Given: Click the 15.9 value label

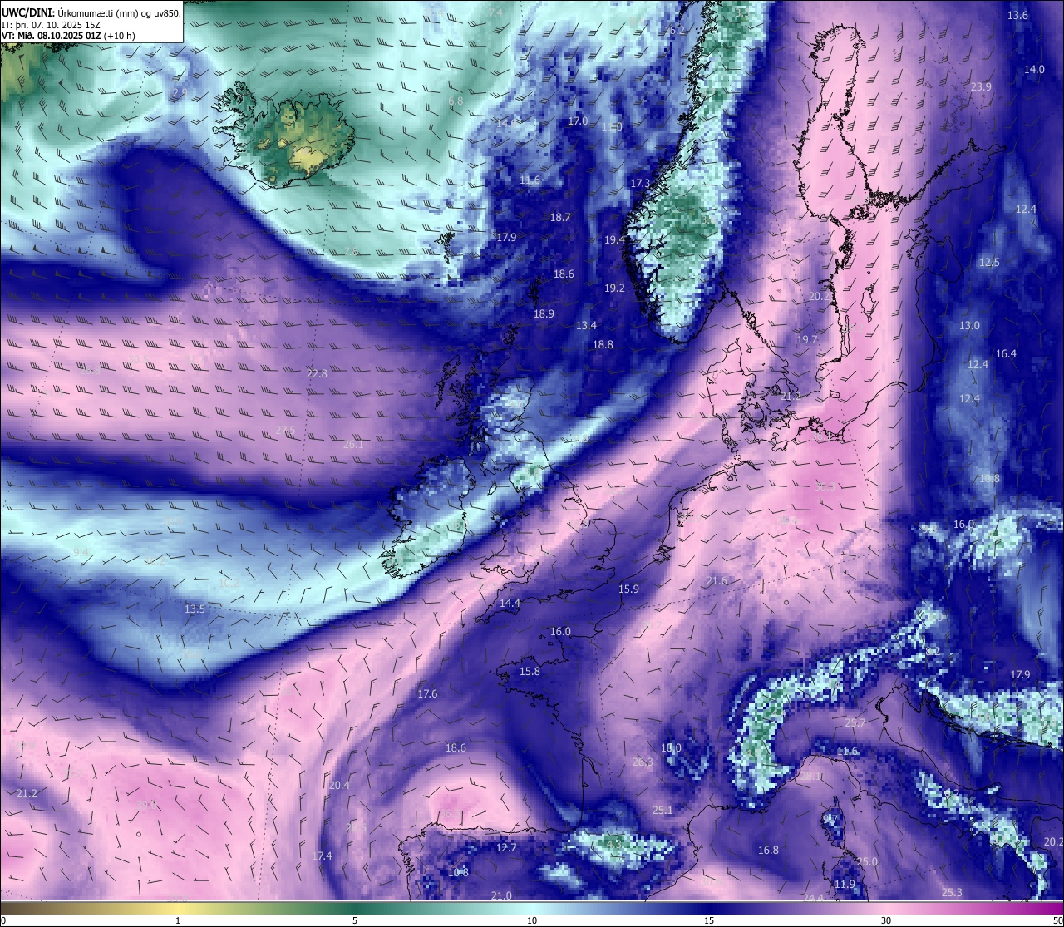Looking at the screenshot, I should coord(628,589).
